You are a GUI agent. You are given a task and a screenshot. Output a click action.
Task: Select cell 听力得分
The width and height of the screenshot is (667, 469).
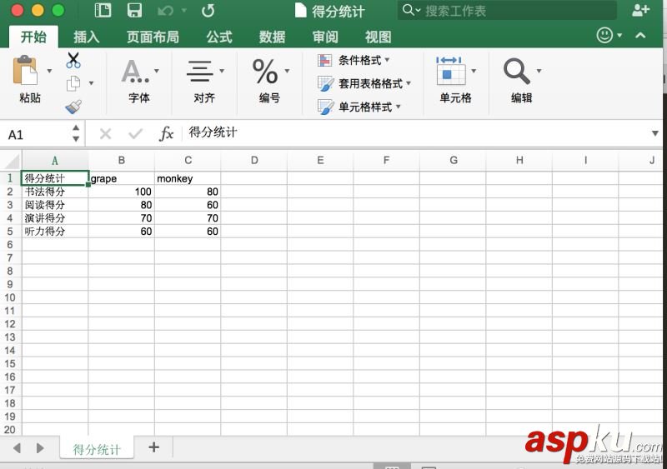pos(55,232)
